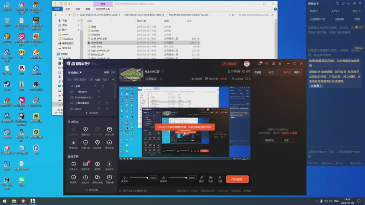Click 开播提醒 bell notification
This screenshot has height=205, width=365.
(x=234, y=72)
